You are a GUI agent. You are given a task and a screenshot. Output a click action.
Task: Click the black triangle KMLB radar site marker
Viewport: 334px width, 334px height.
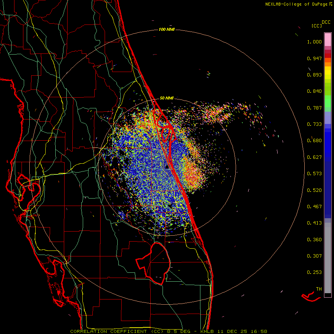pos(167,167)
